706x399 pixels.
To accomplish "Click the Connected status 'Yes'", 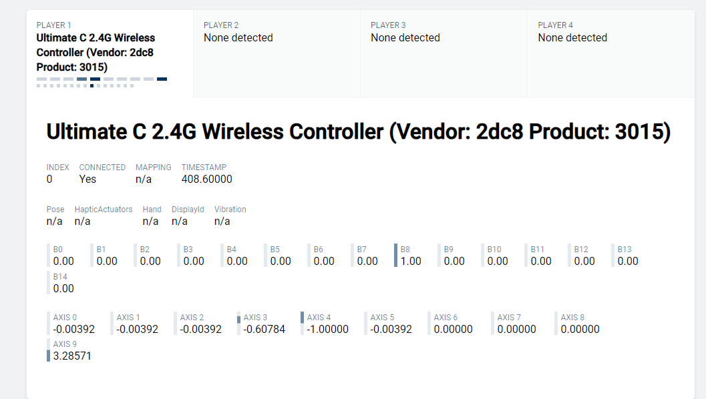I will coord(87,179).
